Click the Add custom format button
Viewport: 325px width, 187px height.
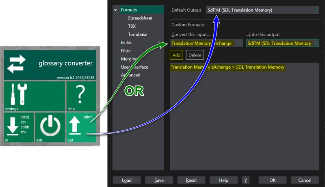(x=176, y=55)
